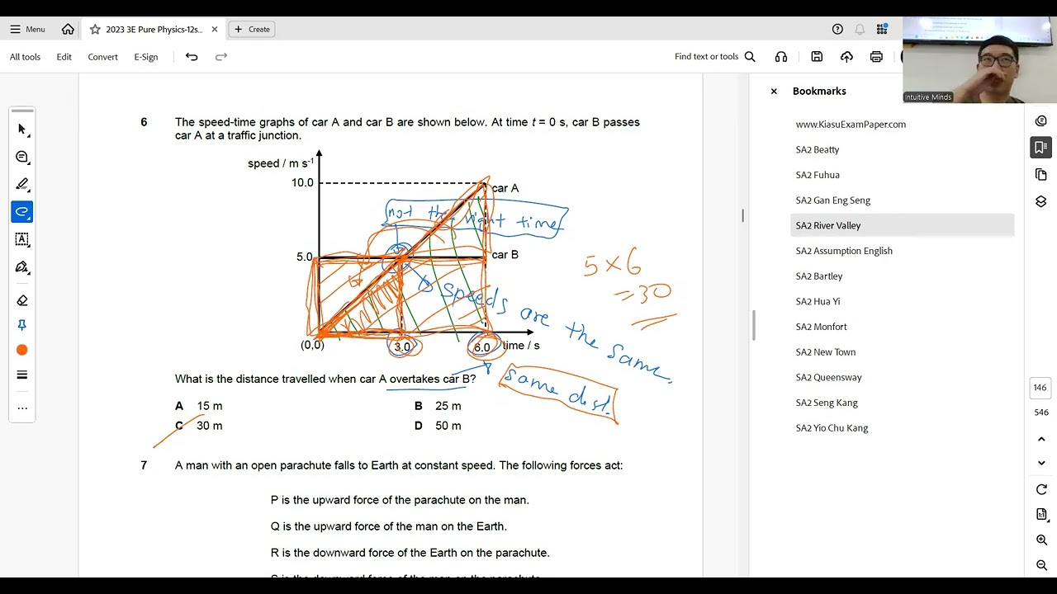The height and width of the screenshot is (594, 1057).
Task: Open the All tools menu
Action: (25, 57)
